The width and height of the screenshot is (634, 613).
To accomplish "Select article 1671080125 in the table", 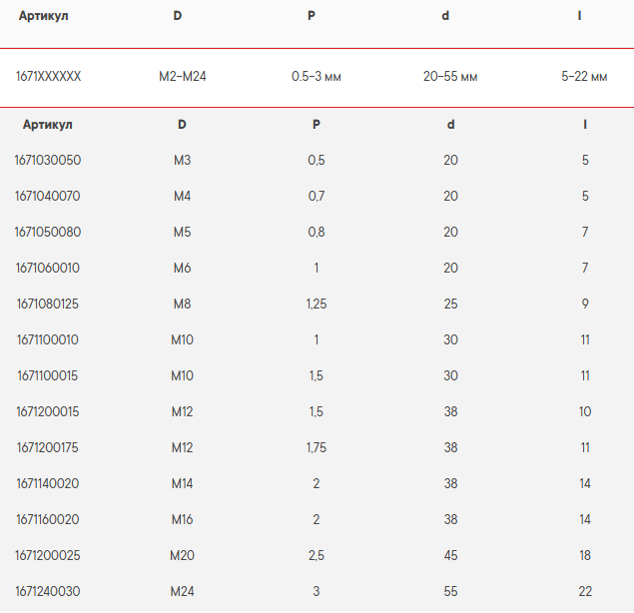I will (47, 304).
